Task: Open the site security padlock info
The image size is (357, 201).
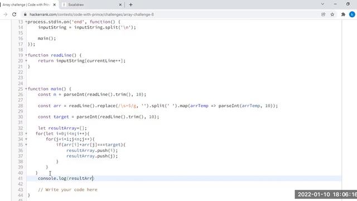Action: coord(25,15)
